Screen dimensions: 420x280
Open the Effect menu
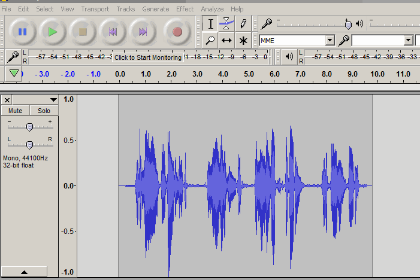(185, 9)
